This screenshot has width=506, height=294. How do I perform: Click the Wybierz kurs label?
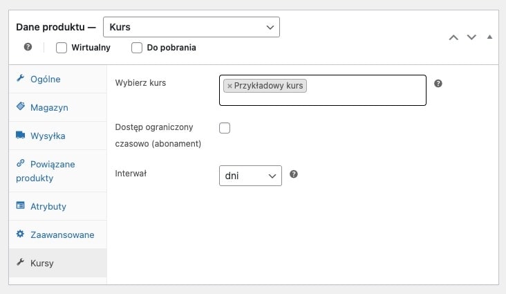(140, 83)
